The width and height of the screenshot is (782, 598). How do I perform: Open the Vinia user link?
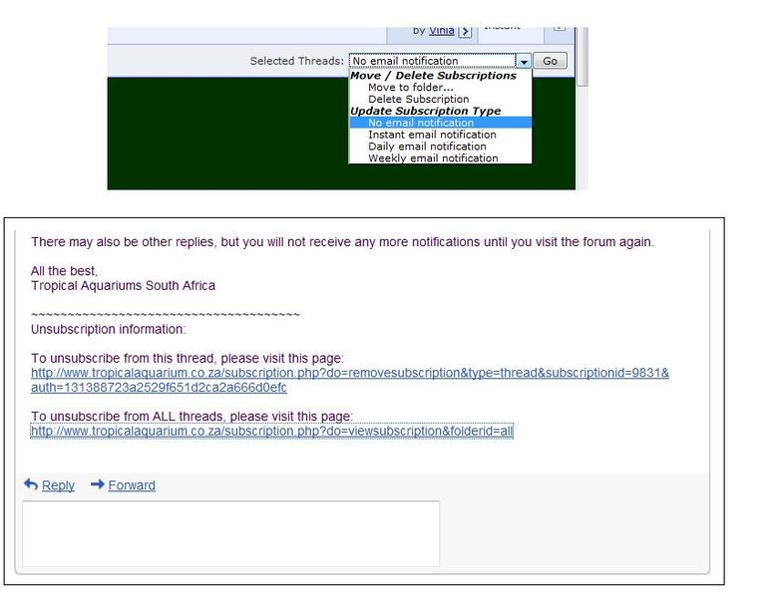point(441,30)
